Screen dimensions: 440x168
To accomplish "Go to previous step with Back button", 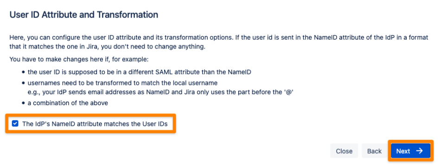I will point(374,151).
